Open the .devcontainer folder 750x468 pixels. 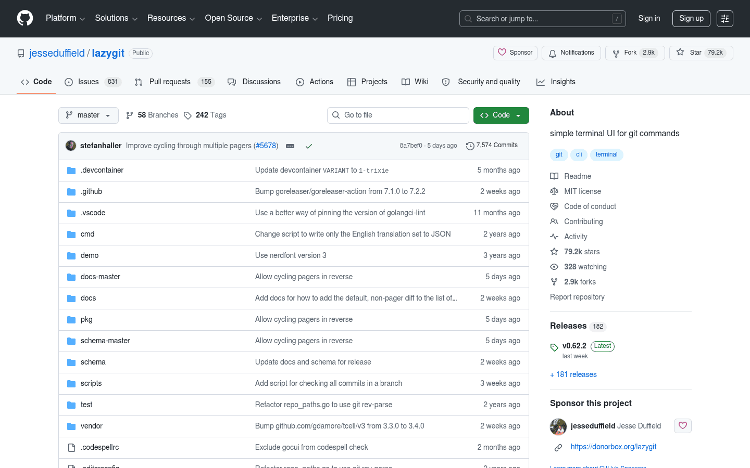point(102,170)
